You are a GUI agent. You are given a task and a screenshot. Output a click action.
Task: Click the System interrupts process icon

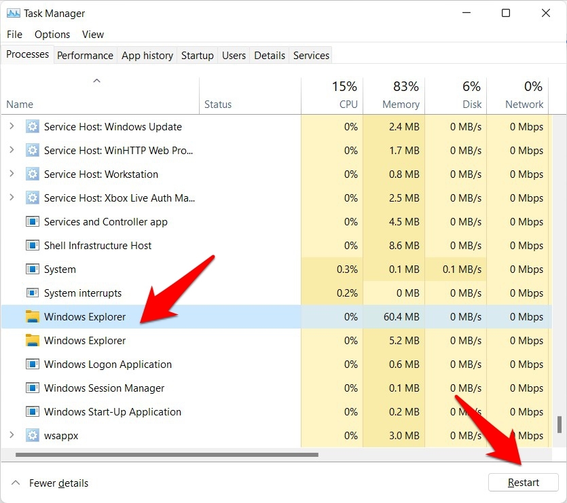(x=33, y=293)
